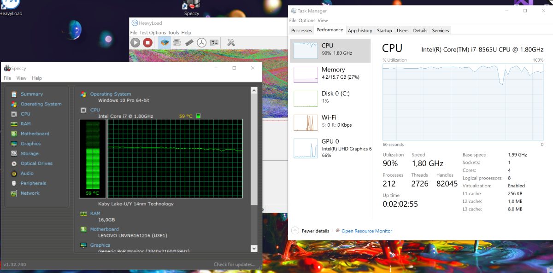The width and height of the screenshot is (553, 273).
Task: Click the three-spoke circle icon in HeavyLoad
Action: (x=201, y=43)
